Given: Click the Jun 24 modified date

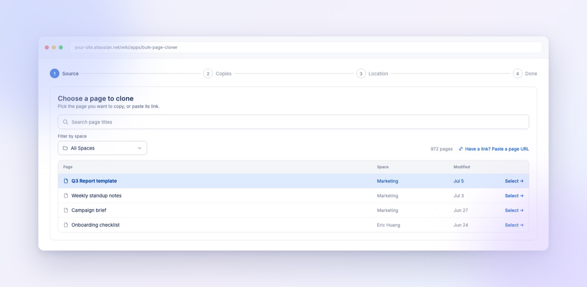Looking at the screenshot, I should click(x=461, y=225).
